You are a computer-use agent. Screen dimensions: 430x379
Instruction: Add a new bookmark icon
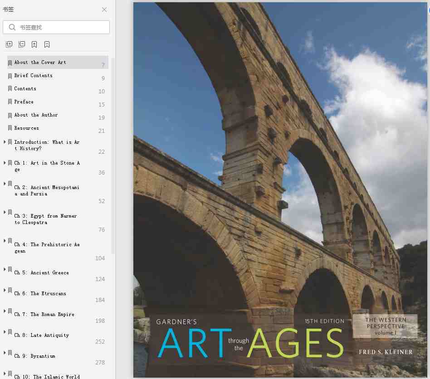pos(34,44)
